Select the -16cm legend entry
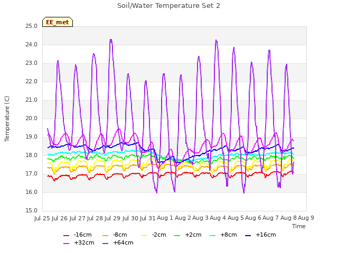 click(x=78, y=235)
